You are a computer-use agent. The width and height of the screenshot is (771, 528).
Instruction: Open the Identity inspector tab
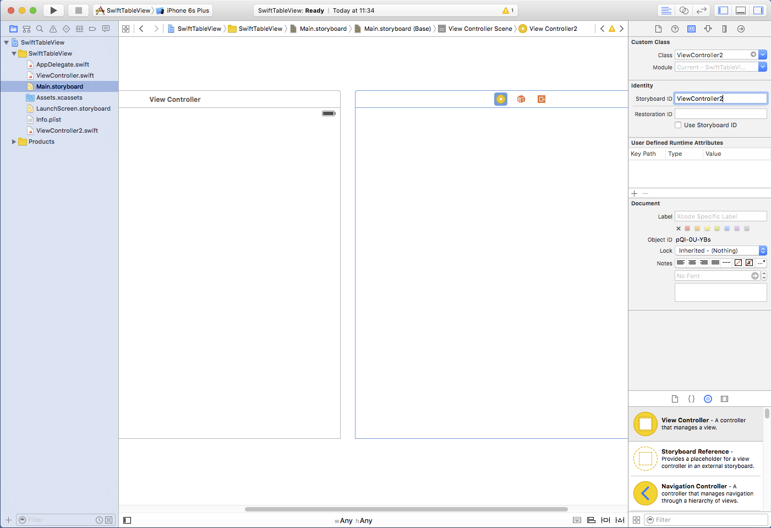click(x=691, y=29)
